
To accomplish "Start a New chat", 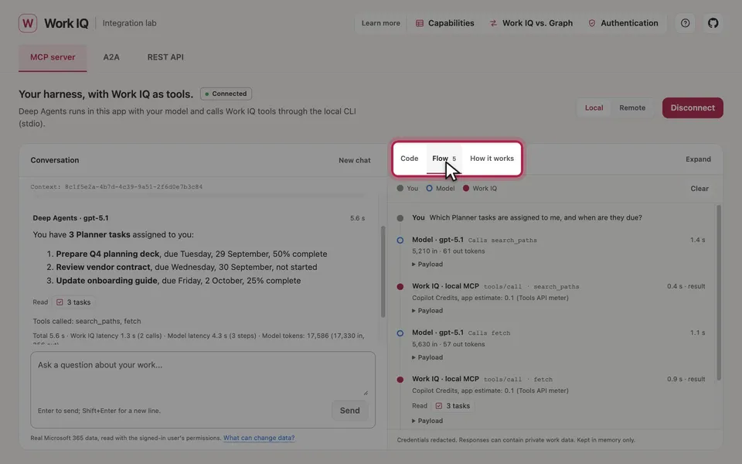I will point(355,161).
